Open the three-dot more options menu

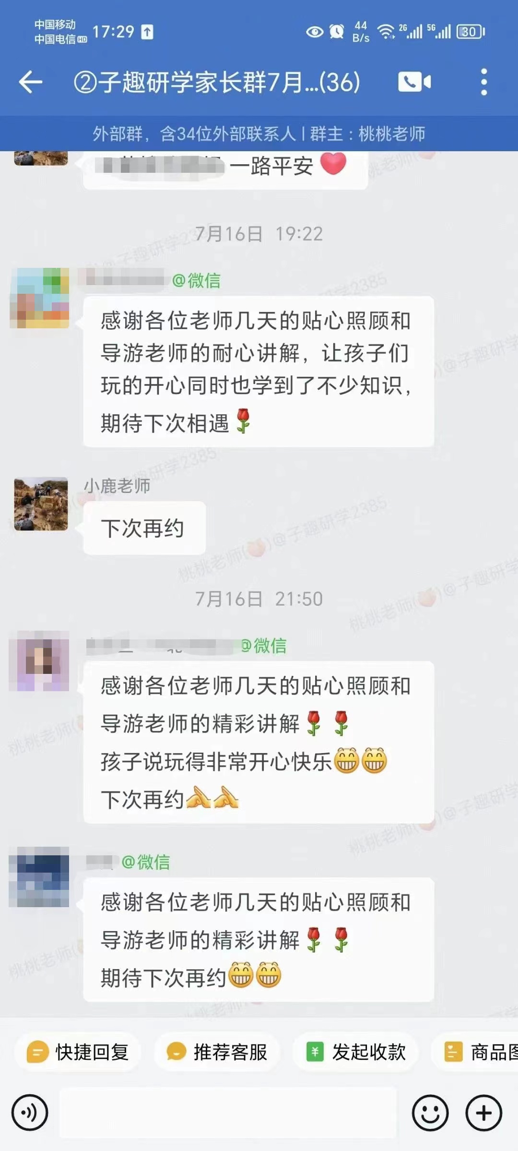(484, 82)
